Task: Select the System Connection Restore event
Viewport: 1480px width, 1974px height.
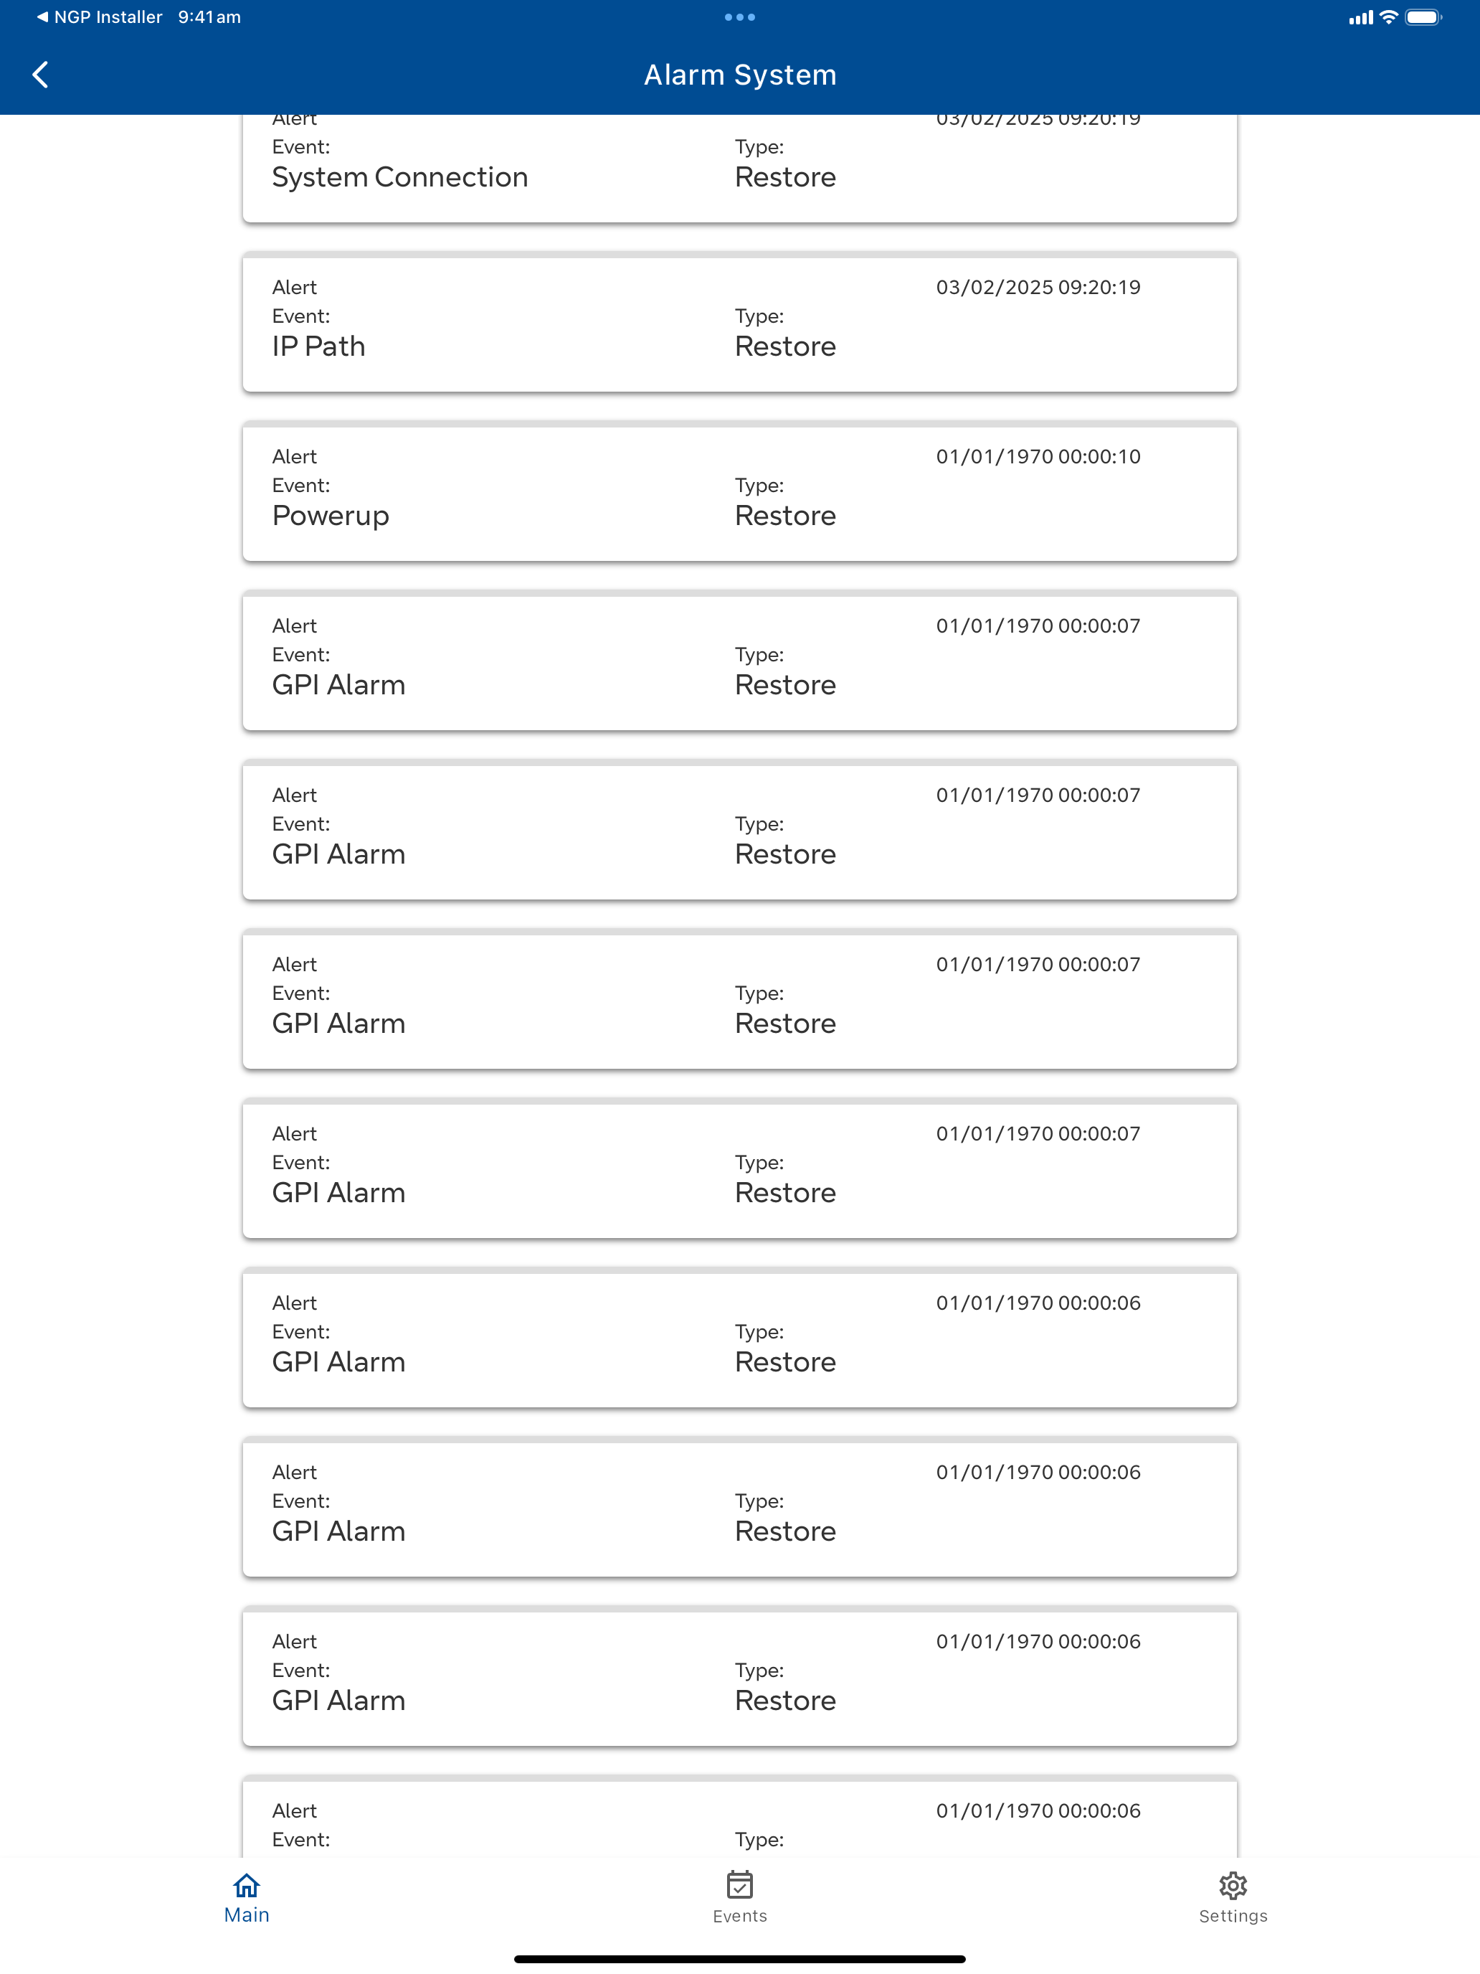Action: click(x=739, y=169)
